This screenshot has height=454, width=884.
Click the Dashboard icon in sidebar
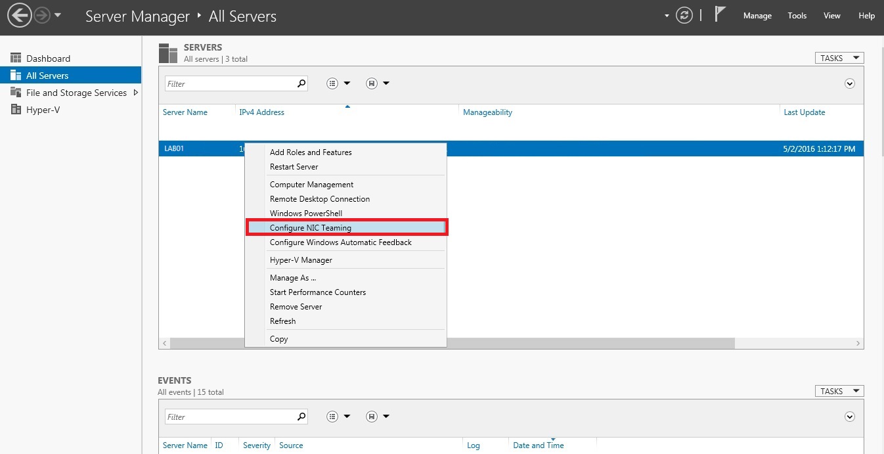click(x=16, y=58)
